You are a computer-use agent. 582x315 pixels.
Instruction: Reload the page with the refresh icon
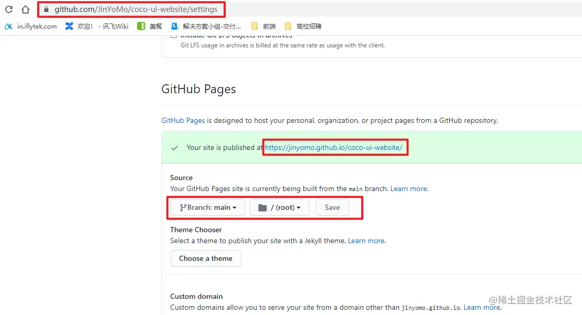tap(9, 9)
